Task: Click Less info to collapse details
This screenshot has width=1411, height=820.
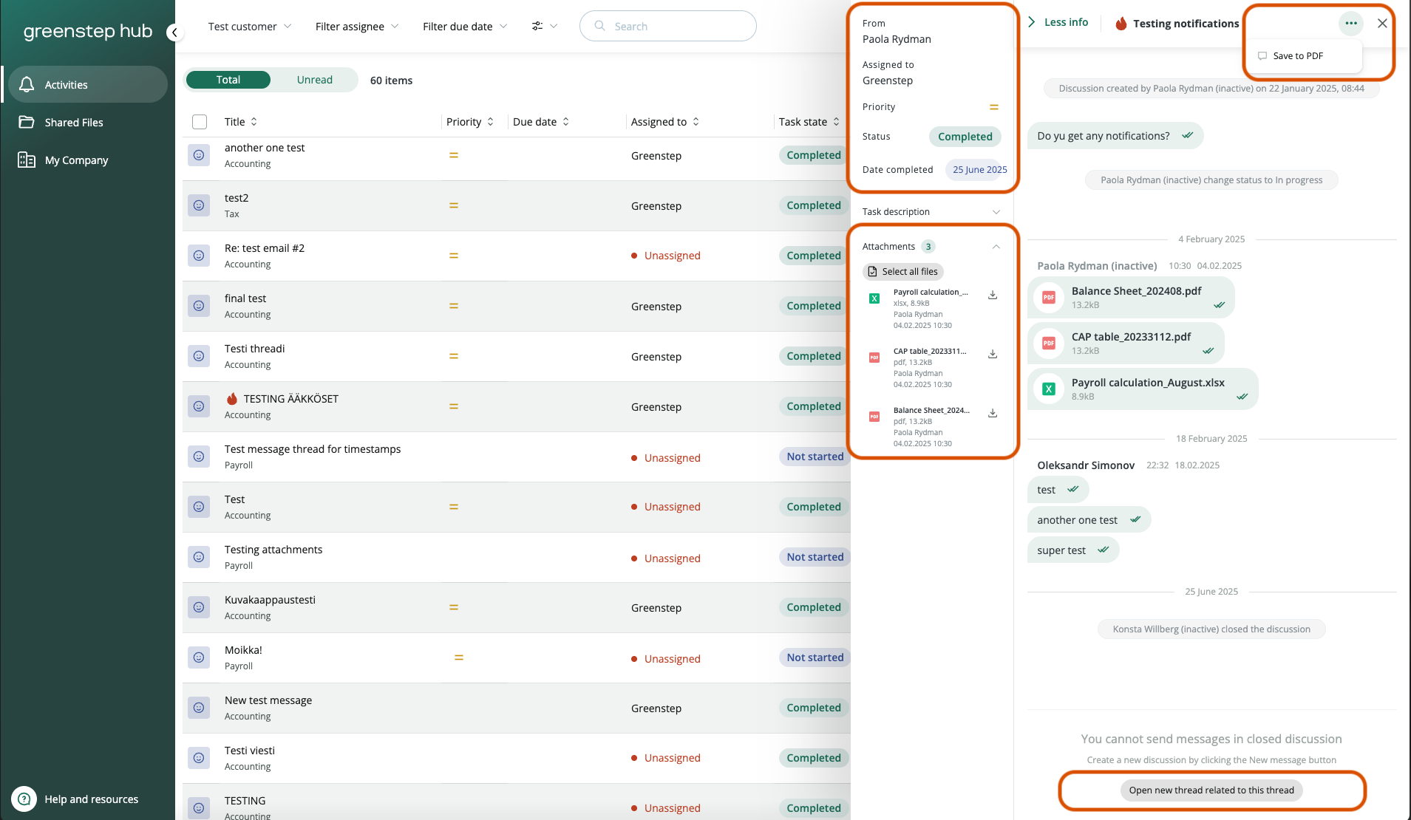Action: coord(1058,22)
